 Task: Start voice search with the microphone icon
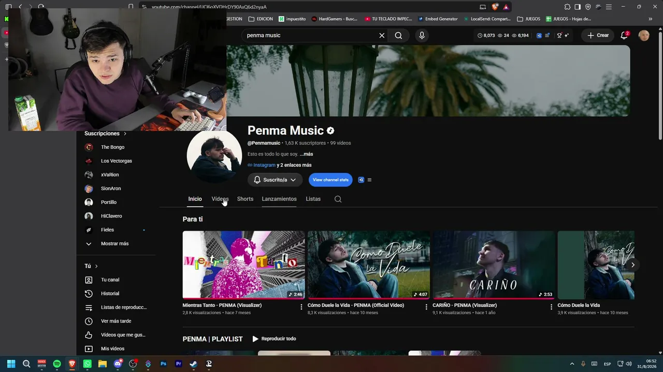[x=422, y=35]
